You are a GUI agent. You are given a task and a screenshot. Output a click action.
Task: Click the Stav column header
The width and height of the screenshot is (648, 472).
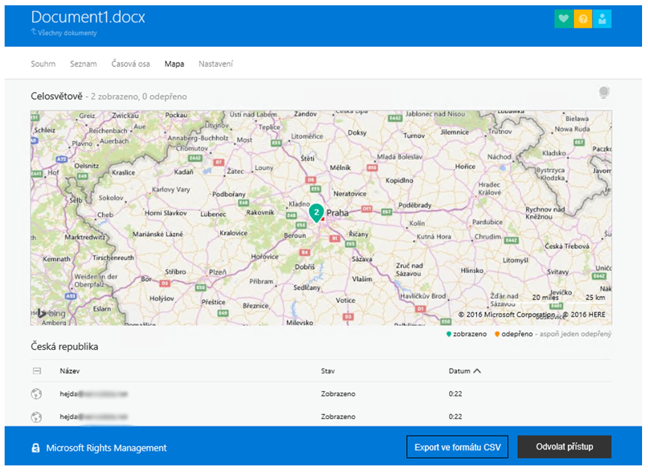click(328, 371)
